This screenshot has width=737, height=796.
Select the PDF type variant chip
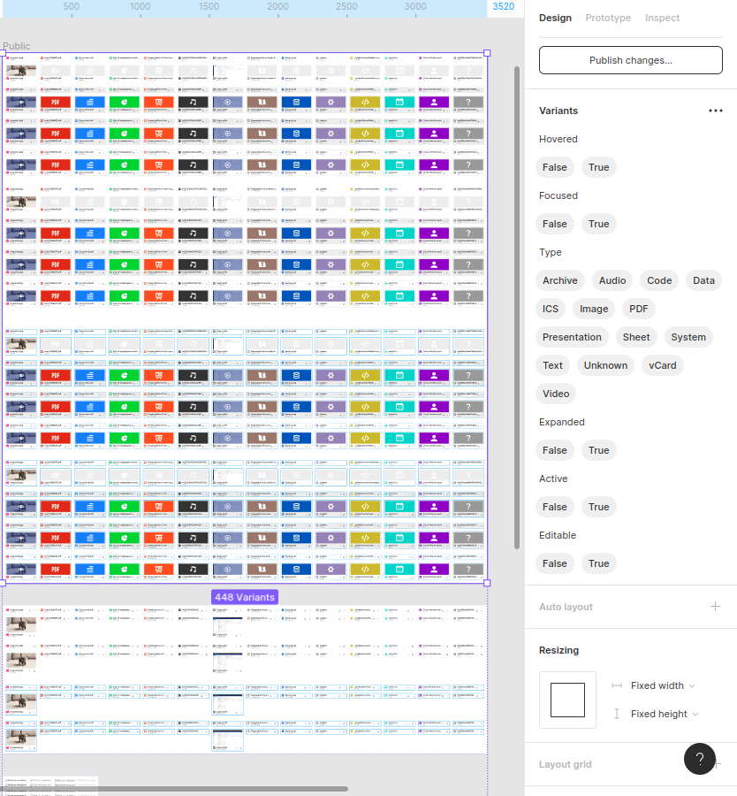coord(639,309)
